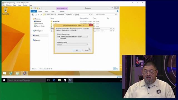This screenshot has width=178, height=100.
Task: Click Local Disk (C:) in the address breadcrumb
Action: click(x=51, y=15)
